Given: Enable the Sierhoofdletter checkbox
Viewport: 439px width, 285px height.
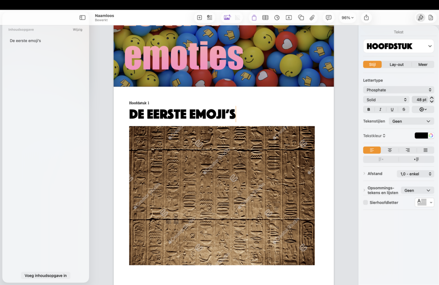Looking at the screenshot, I should tap(365, 202).
